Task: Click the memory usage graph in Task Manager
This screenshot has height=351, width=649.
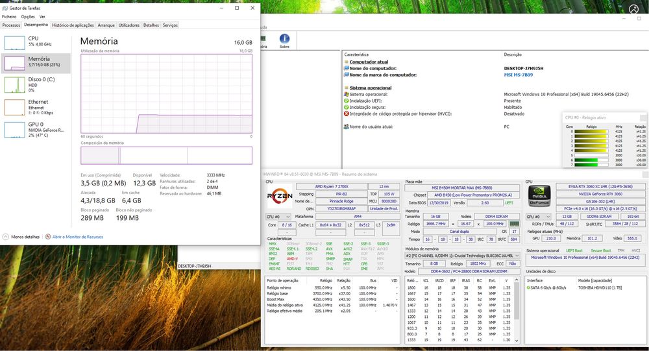Action: 166,93
